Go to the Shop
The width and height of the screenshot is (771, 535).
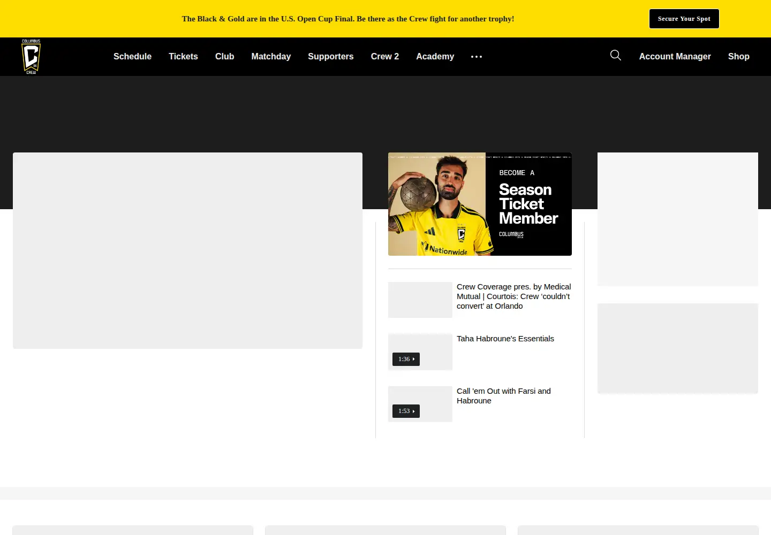coord(739,56)
